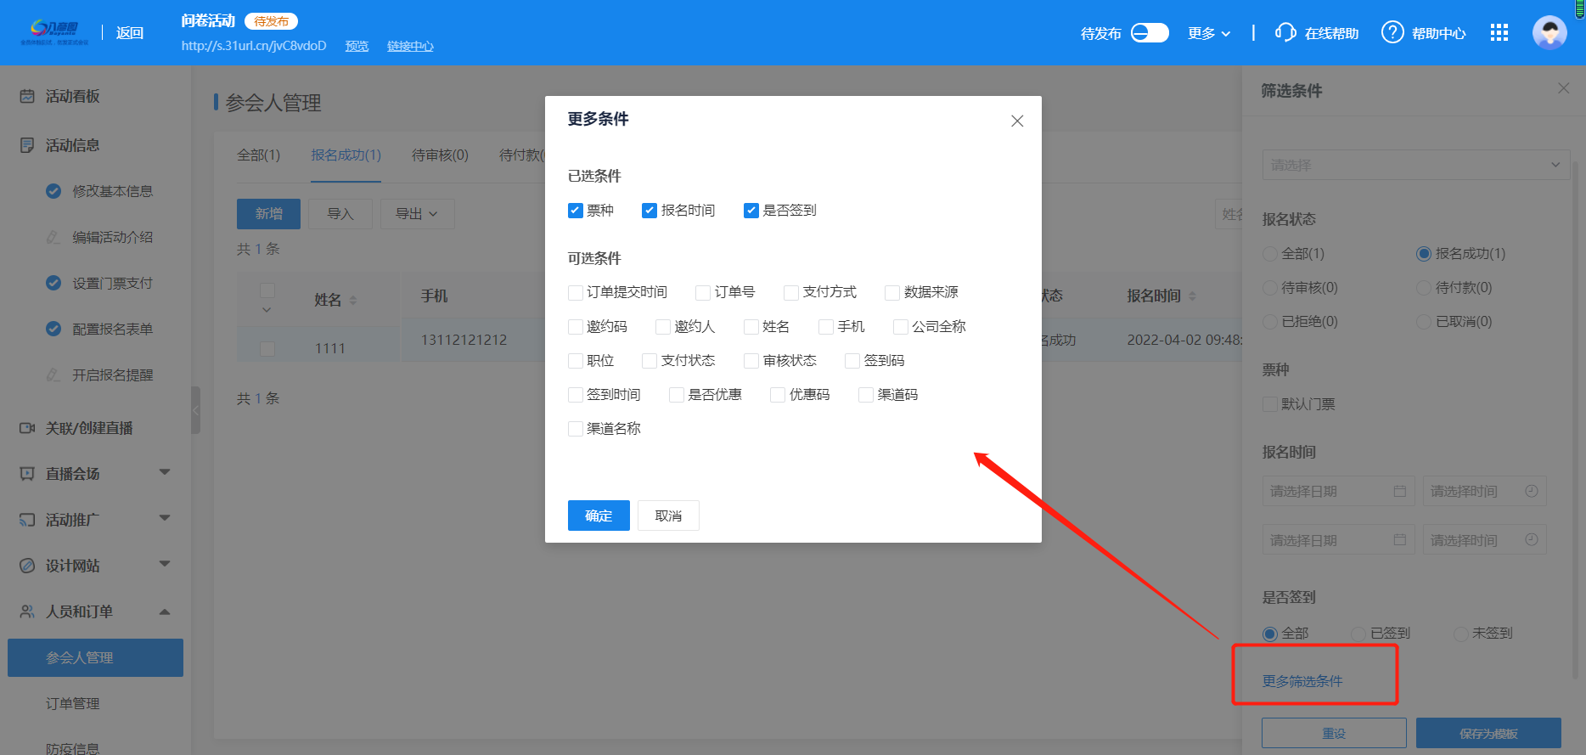Check the 默认门票 ticket checkbox
Image resolution: width=1586 pixels, height=755 pixels.
pyautogui.click(x=1270, y=404)
